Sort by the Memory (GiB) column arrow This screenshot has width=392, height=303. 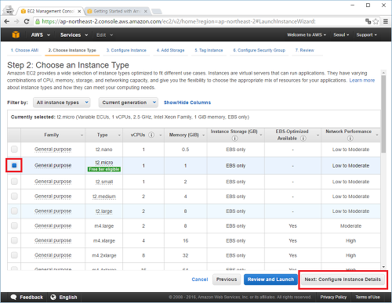tap(203, 135)
